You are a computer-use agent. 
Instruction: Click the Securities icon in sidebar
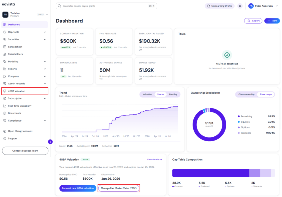(5, 39)
